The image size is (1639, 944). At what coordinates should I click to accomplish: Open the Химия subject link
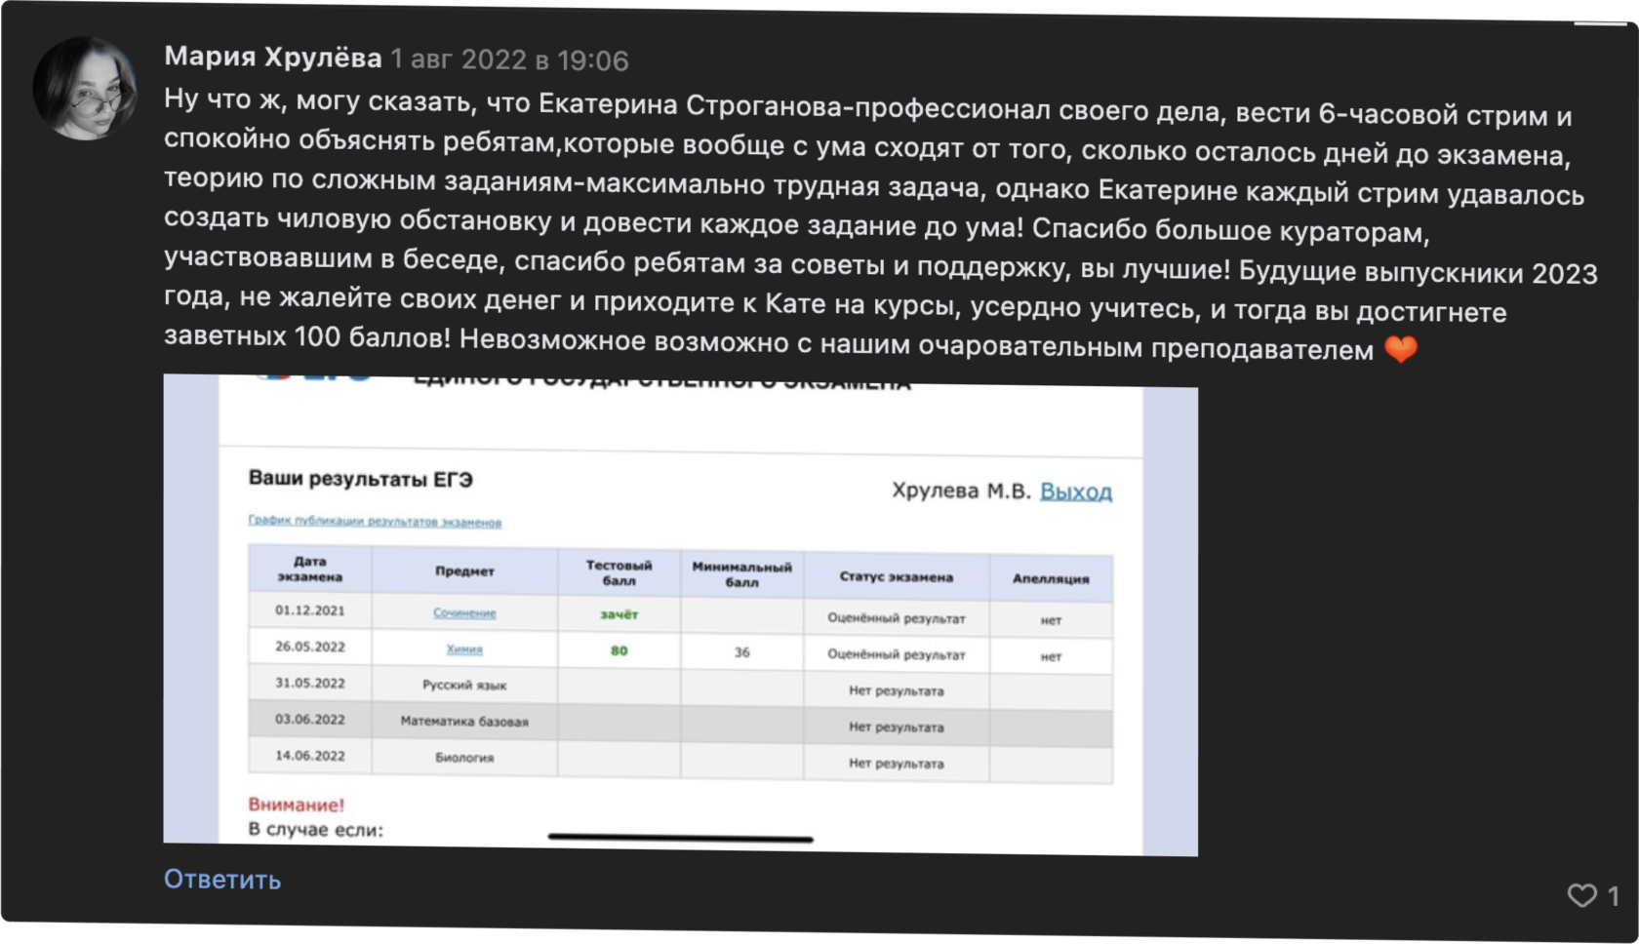click(x=464, y=649)
